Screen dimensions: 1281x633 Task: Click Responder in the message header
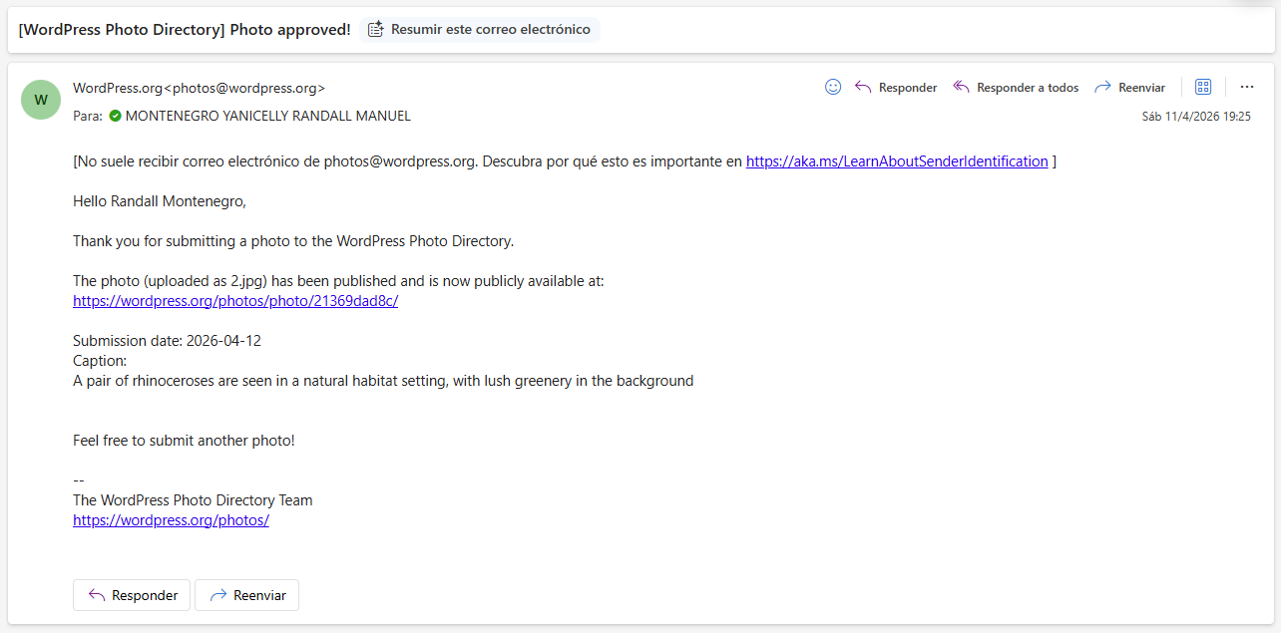coord(896,88)
